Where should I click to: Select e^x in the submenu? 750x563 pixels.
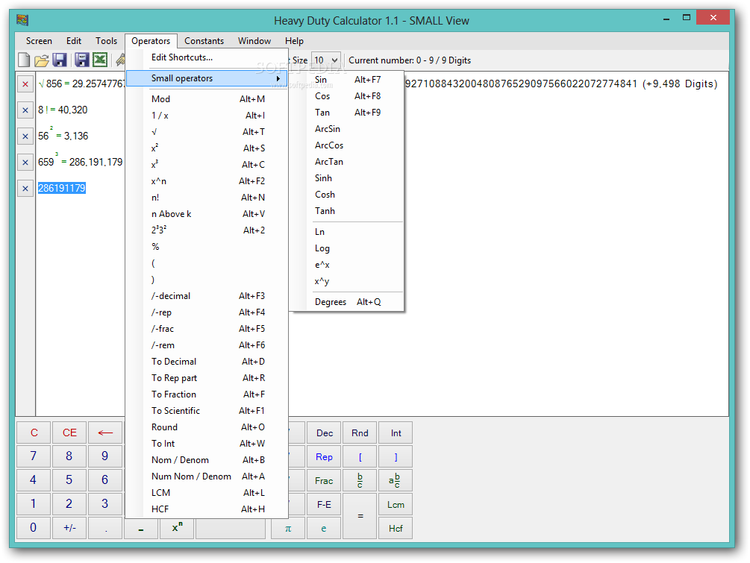348,264
